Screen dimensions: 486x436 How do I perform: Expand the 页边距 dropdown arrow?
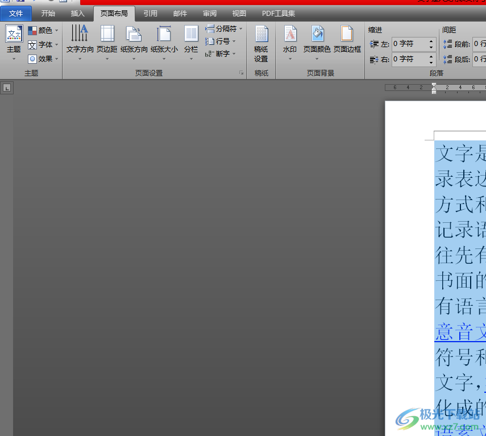coord(107,59)
